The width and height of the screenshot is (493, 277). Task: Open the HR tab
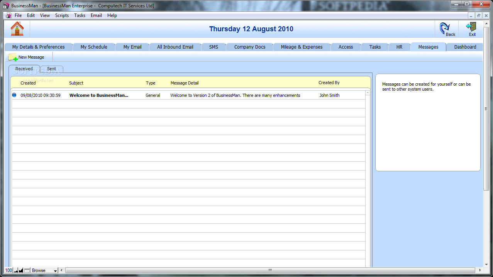pyautogui.click(x=399, y=47)
